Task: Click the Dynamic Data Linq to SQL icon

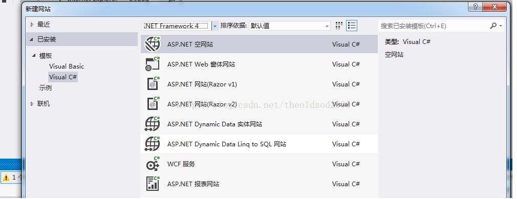Action: tap(153, 144)
